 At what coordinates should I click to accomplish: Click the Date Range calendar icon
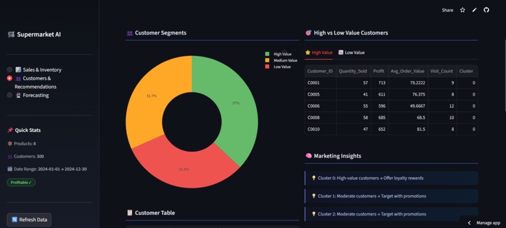[9, 169]
